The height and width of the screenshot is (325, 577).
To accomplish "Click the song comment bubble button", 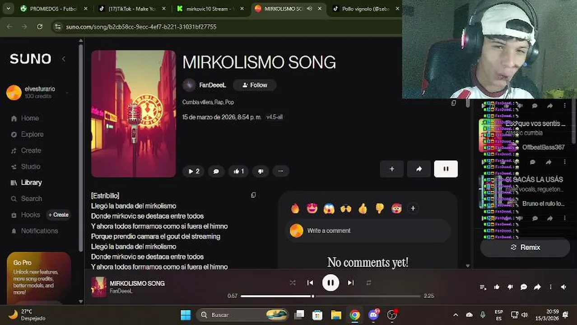I will click(216, 171).
